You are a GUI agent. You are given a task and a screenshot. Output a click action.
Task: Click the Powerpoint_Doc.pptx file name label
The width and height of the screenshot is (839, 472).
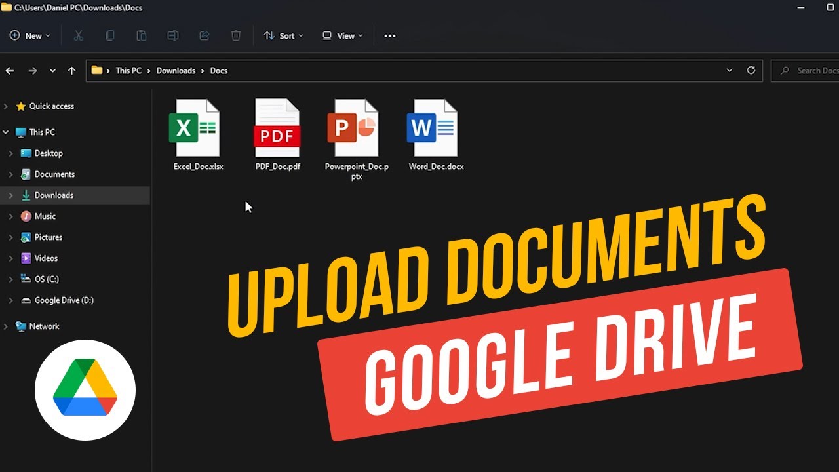(x=357, y=171)
